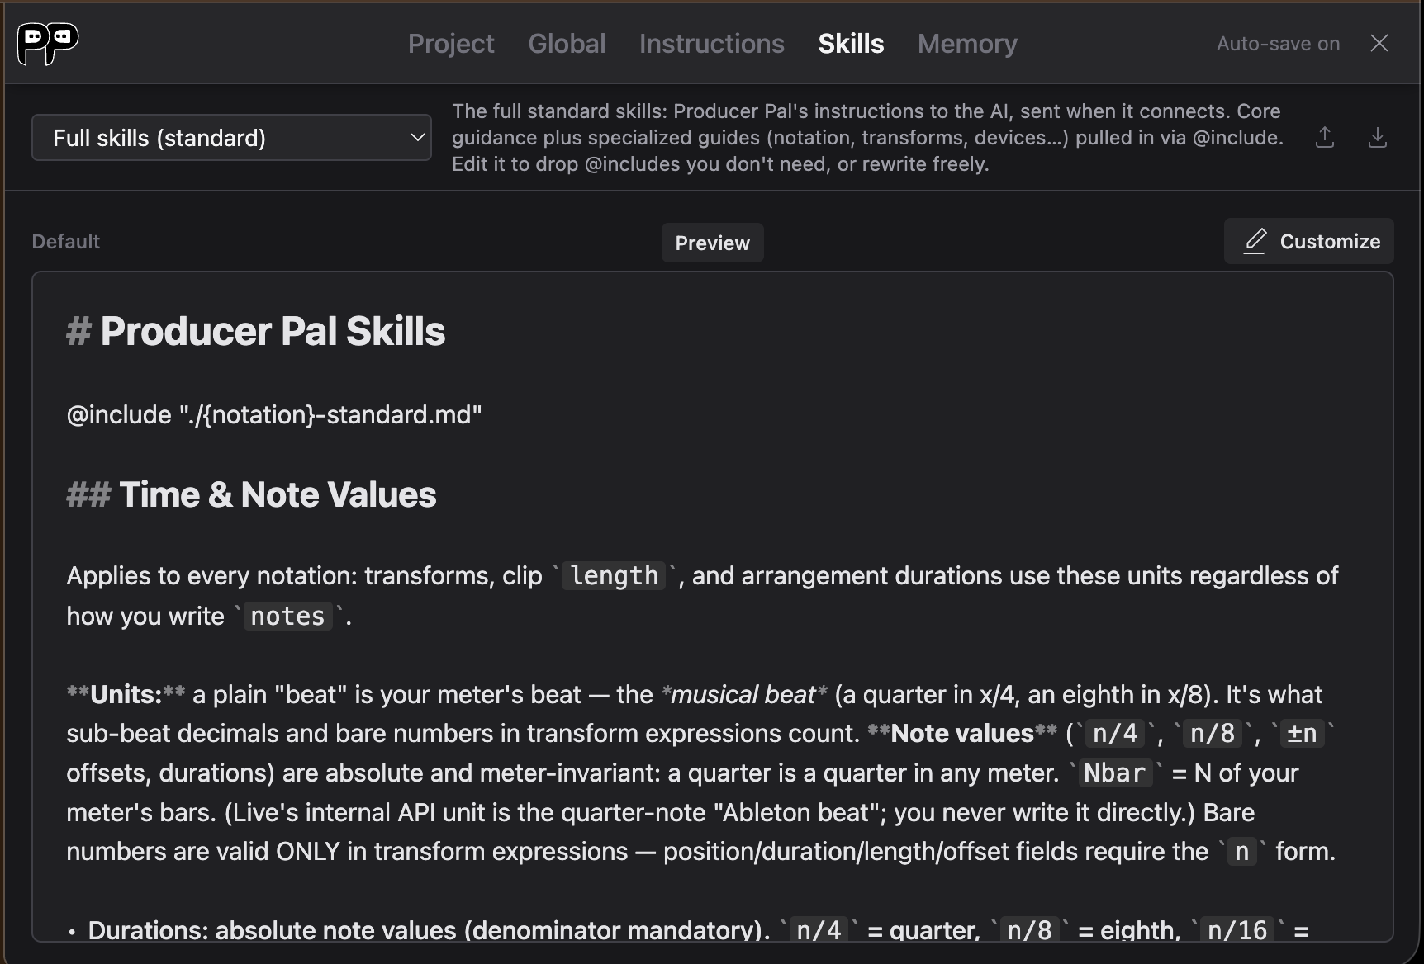Click the *musical beat* italic text
The width and height of the screenshot is (1424, 964).
tap(743, 694)
